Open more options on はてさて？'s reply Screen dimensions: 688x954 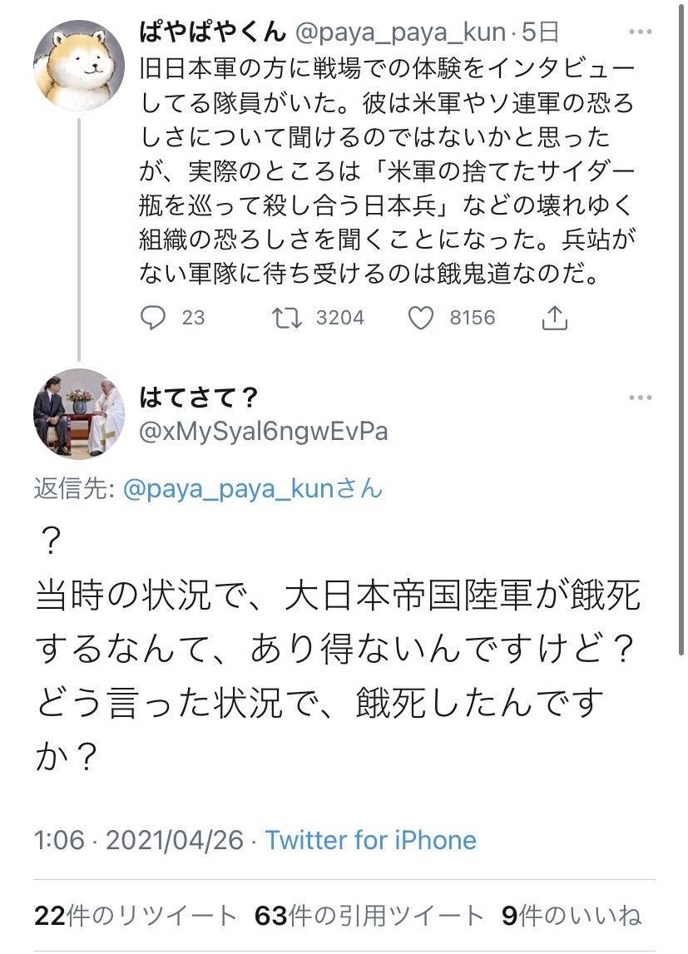pyautogui.click(x=641, y=398)
